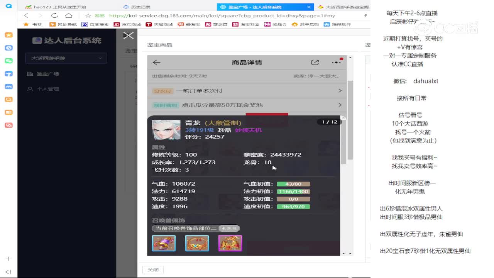Reload the page with the refresh icon
This screenshot has width=494, height=278.
(x=54, y=15)
